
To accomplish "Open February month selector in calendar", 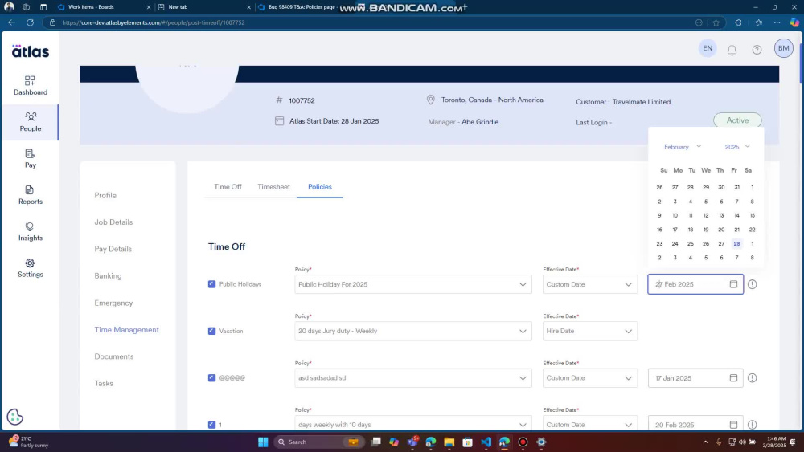I will click(682, 147).
